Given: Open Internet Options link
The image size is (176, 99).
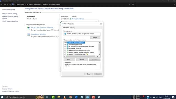Looking at the screenshot, I should point(7,89).
